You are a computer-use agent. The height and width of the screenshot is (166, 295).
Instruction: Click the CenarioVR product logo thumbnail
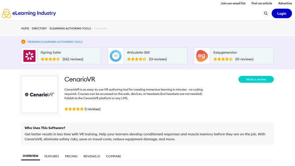coord(39,94)
